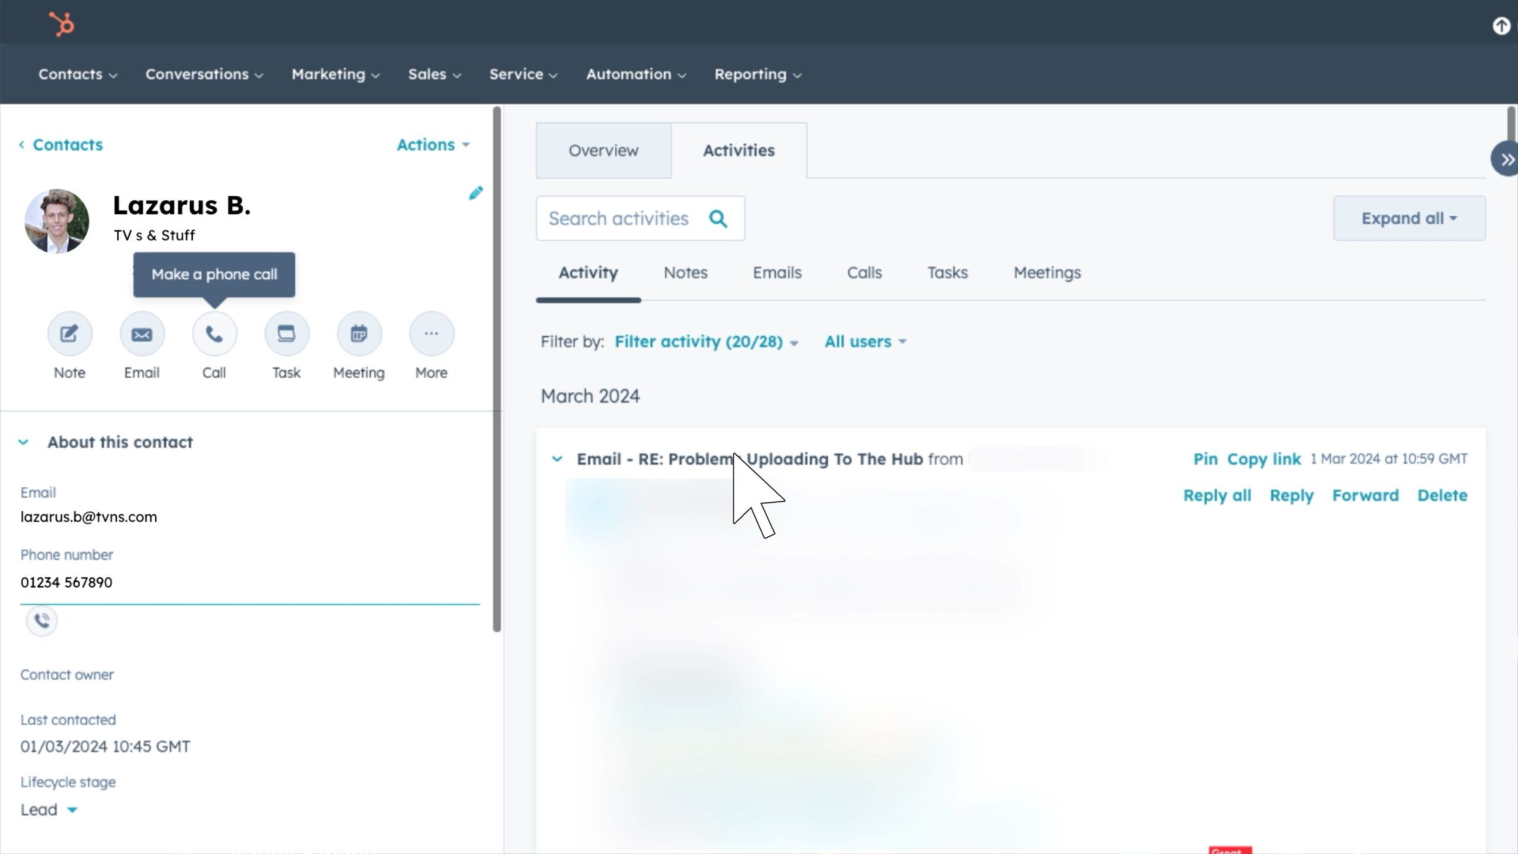Screen dimensions: 1518x854
Task: Open the Lifecycle stage Lead dropdown
Action: pos(49,810)
